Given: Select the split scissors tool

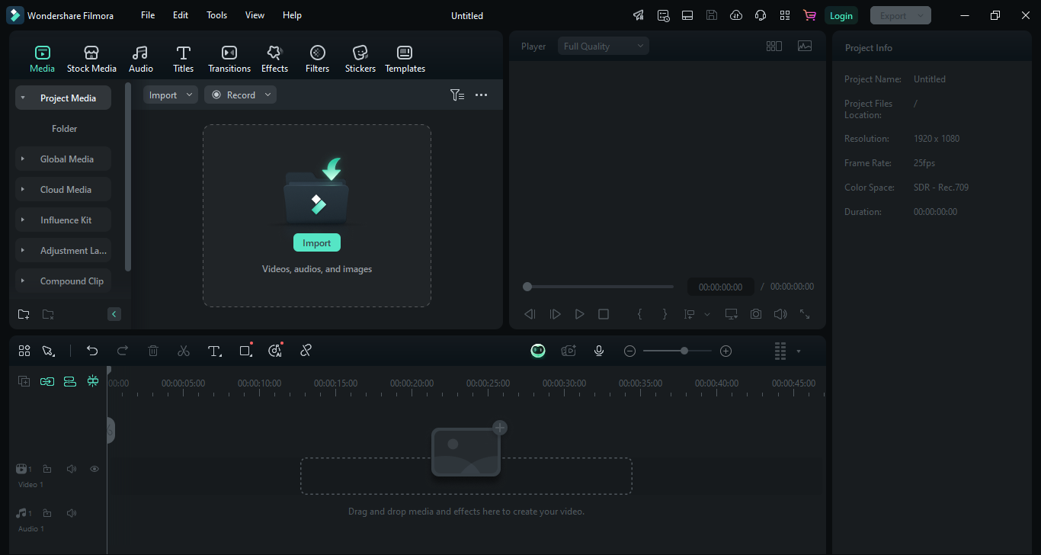Looking at the screenshot, I should pyautogui.click(x=184, y=351).
